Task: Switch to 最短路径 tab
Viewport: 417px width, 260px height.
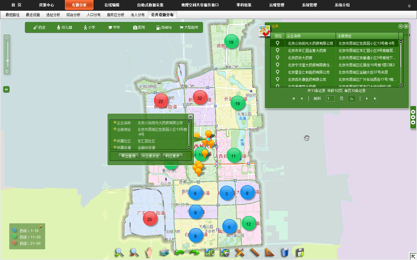Action: (12, 15)
